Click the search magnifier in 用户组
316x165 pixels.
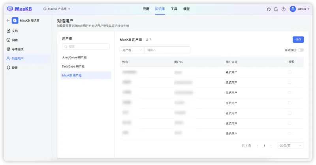(x=66, y=46)
